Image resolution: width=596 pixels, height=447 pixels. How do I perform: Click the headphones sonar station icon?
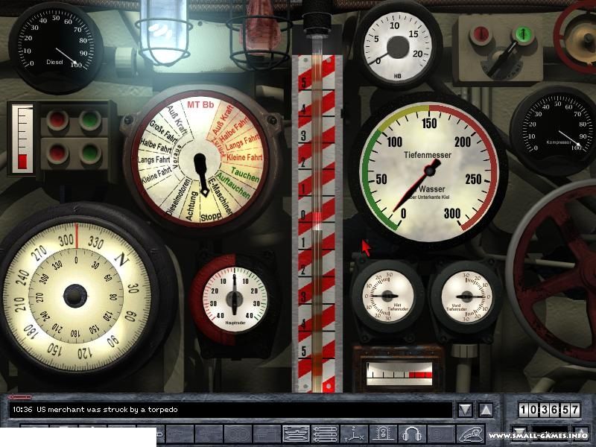(x=412, y=434)
